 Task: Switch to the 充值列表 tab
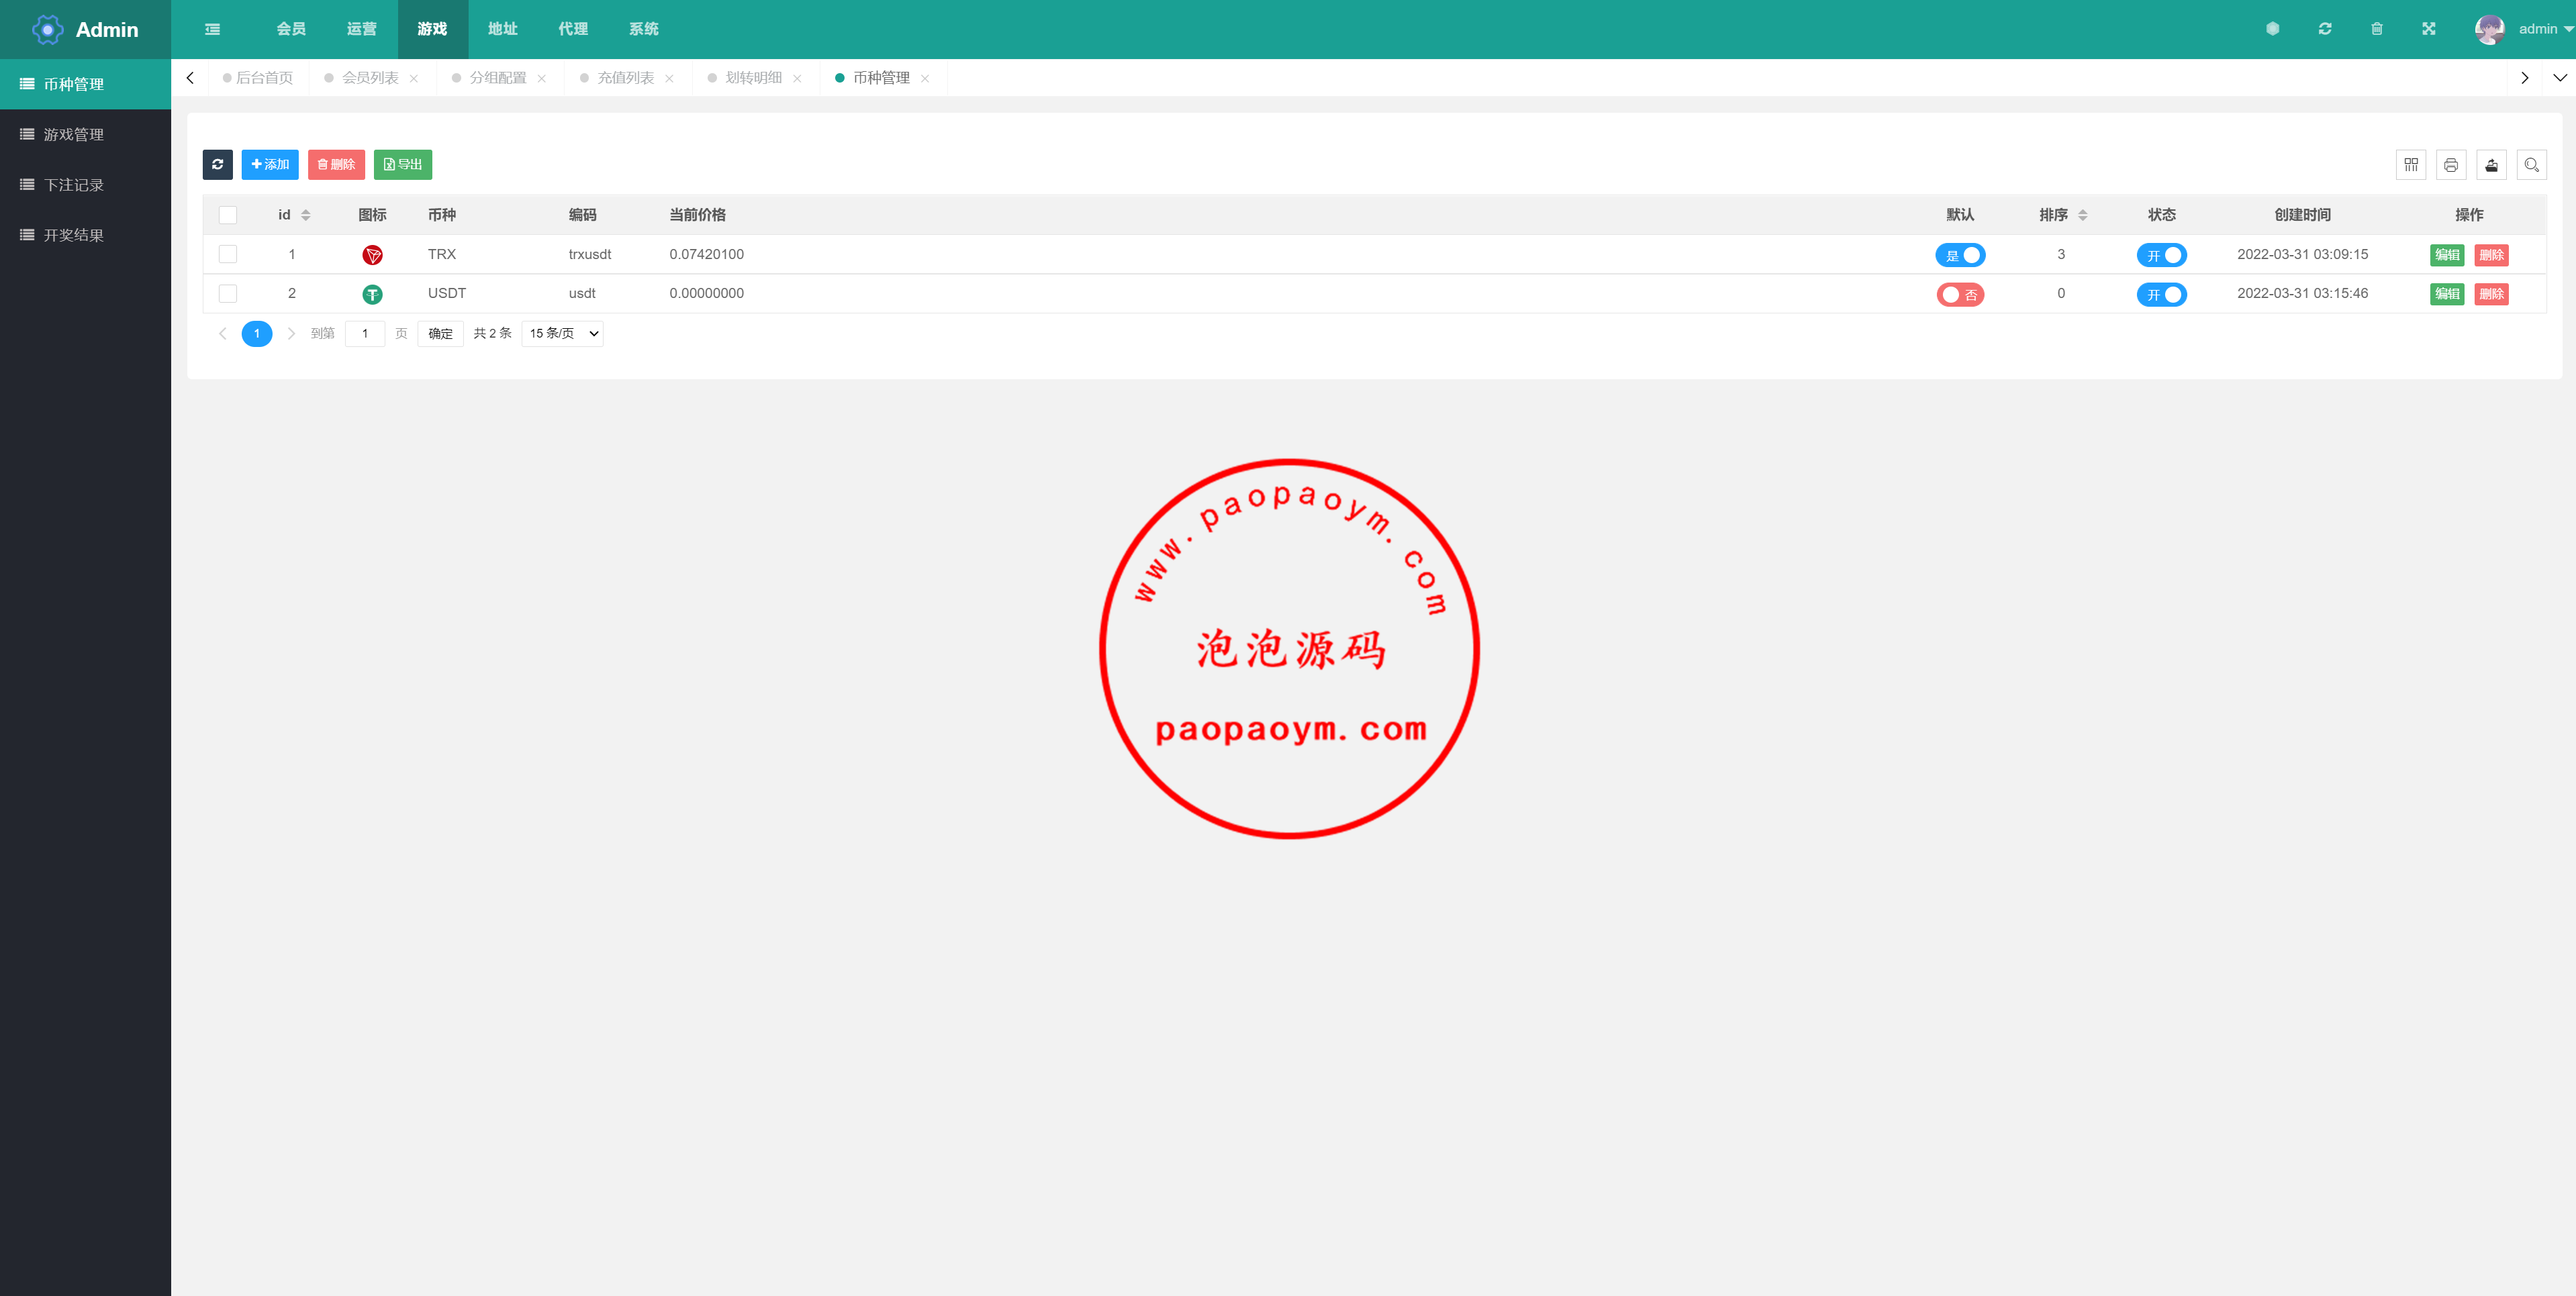click(625, 78)
